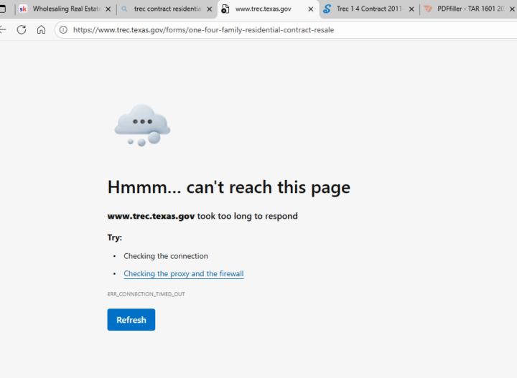Click the browser back arrow
The height and width of the screenshot is (378, 517).
pyautogui.click(x=3, y=30)
